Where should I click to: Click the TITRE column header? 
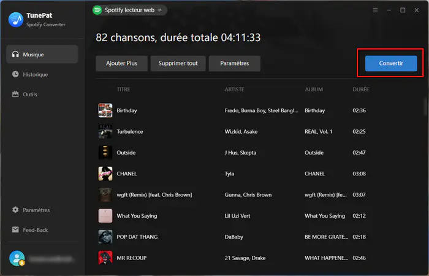click(x=123, y=90)
